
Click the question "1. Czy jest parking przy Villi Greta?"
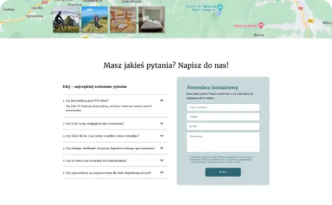point(86,101)
